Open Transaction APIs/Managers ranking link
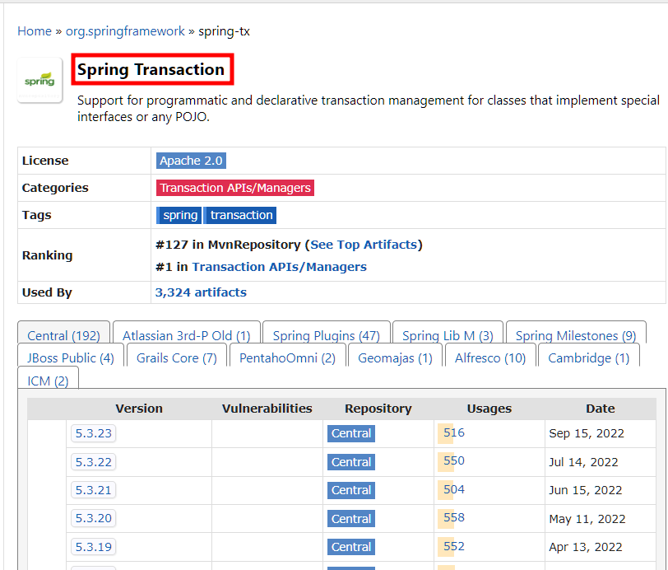The width and height of the screenshot is (668, 570). pyautogui.click(x=279, y=267)
